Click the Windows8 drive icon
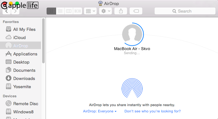 tap(9, 111)
